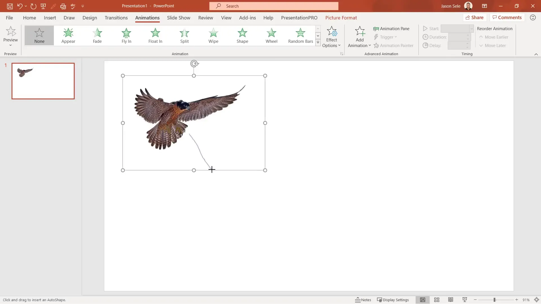Open the File menu
The width and height of the screenshot is (541, 304).
pyautogui.click(x=9, y=18)
